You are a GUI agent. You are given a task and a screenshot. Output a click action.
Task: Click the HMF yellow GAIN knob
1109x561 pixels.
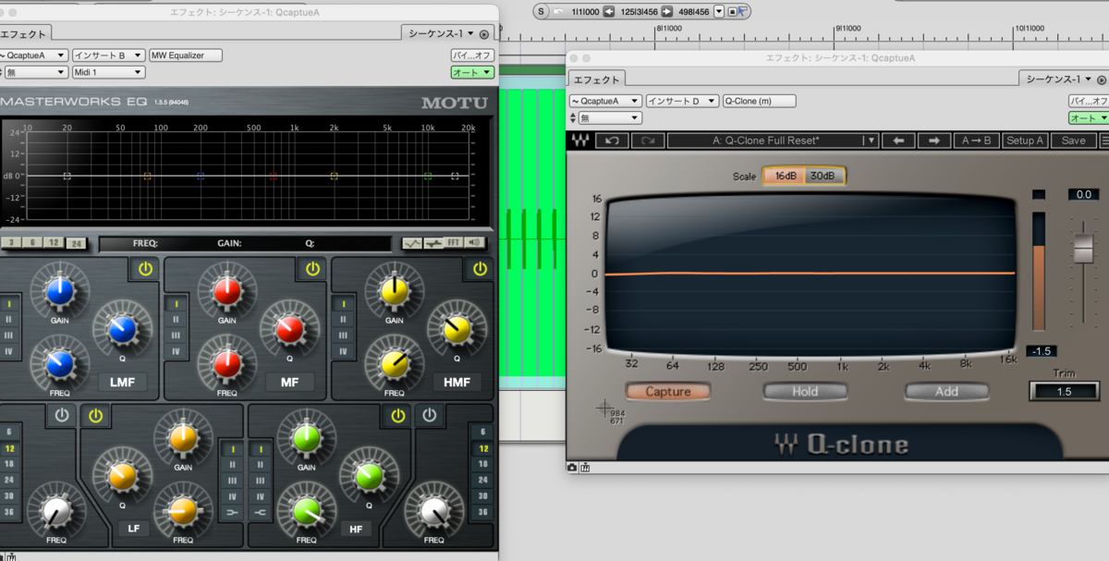395,291
